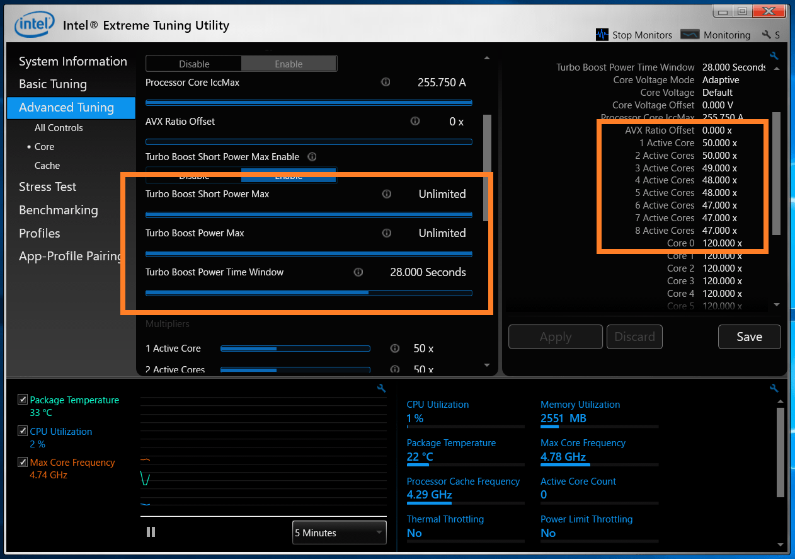The image size is (795, 559).
Task: Open the Profiles section
Action: click(40, 233)
